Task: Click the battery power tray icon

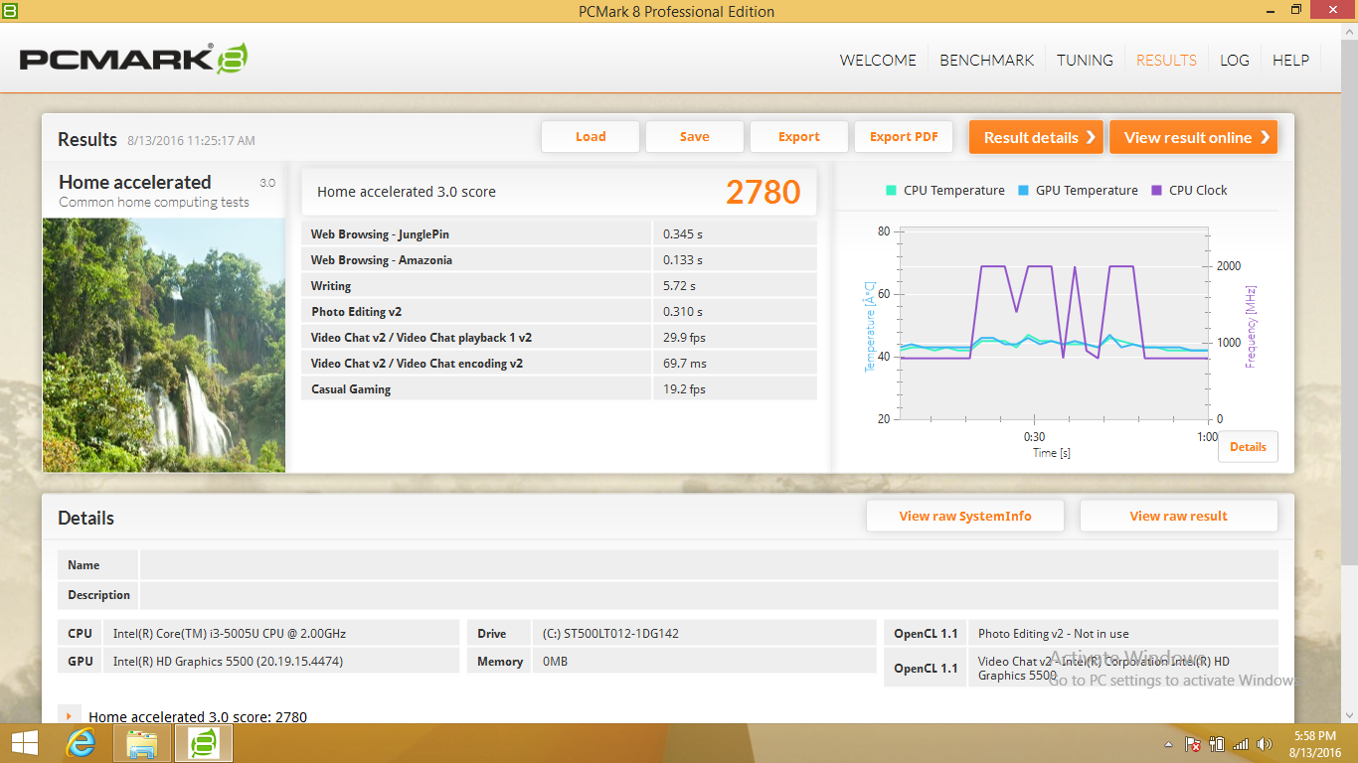Action: coord(1216,744)
